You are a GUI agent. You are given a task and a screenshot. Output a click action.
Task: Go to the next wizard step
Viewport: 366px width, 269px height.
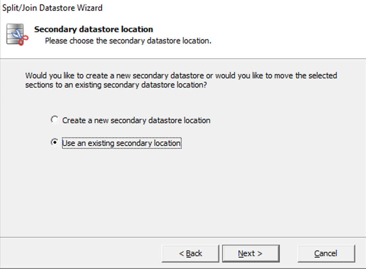(x=251, y=253)
